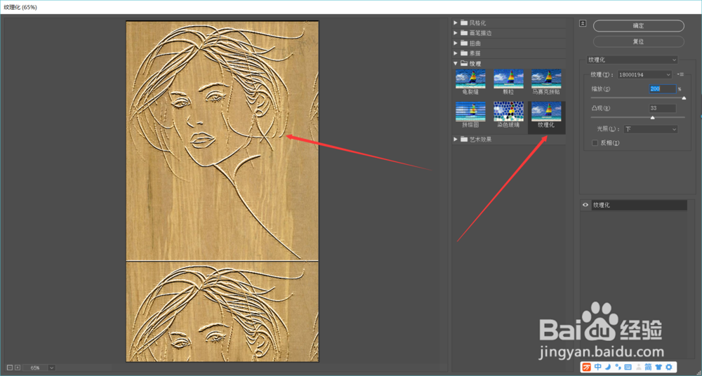Toggle the 中 Chinese/English input mode icon
This screenshot has width=702, height=376.
[598, 367]
